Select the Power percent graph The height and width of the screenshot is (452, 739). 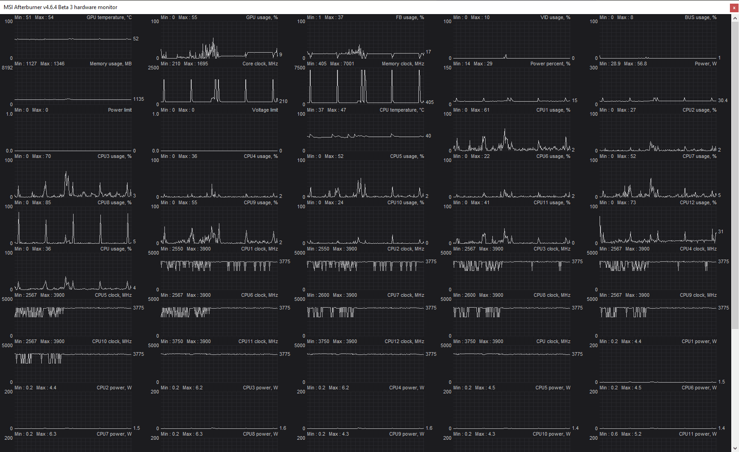pyautogui.click(x=512, y=86)
